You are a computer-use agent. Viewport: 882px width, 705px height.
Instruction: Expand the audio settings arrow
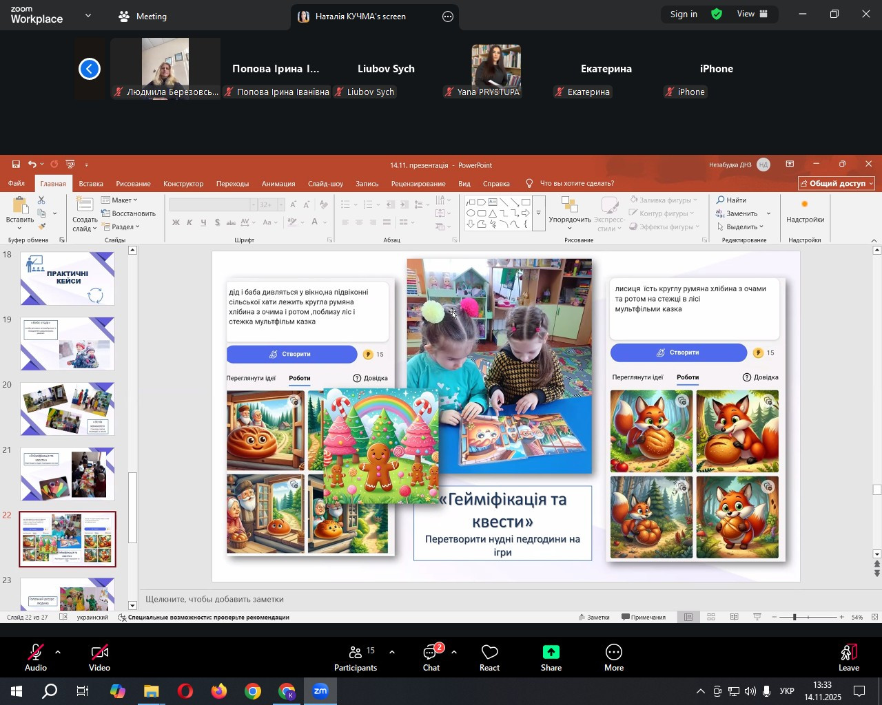pyautogui.click(x=58, y=652)
